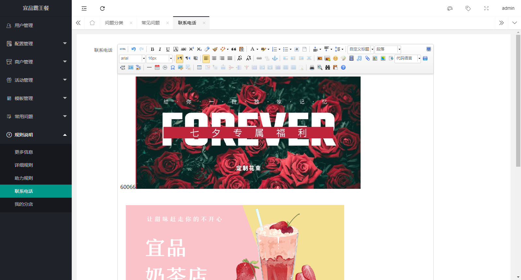
Task: Toggle superscript formatting
Action: click(191, 49)
